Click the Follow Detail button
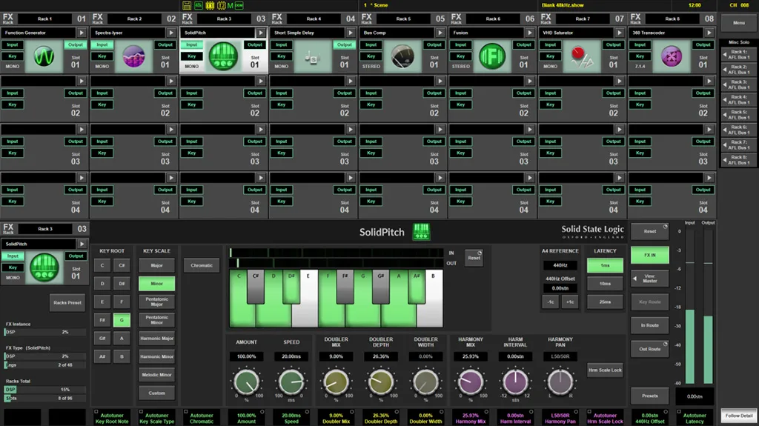Screen dimensions: 759x426 [739, 416]
